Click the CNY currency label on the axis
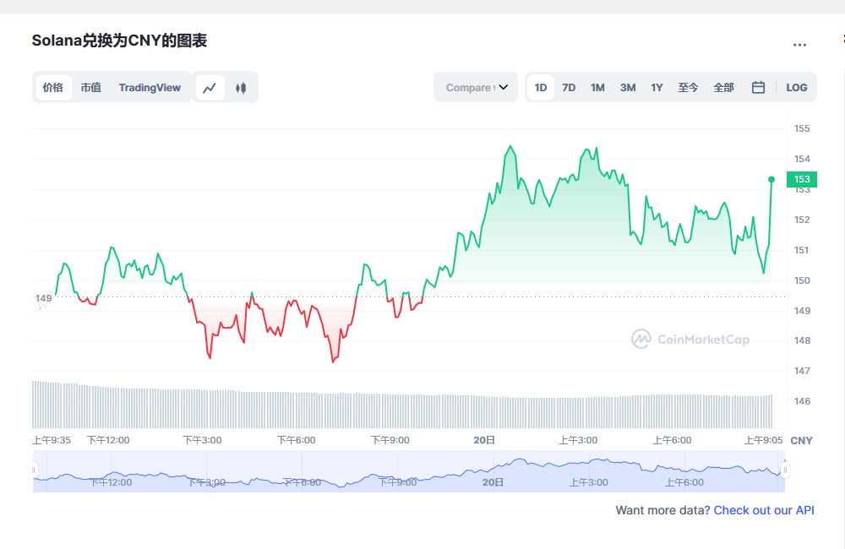The width and height of the screenshot is (845, 549). pos(800,440)
